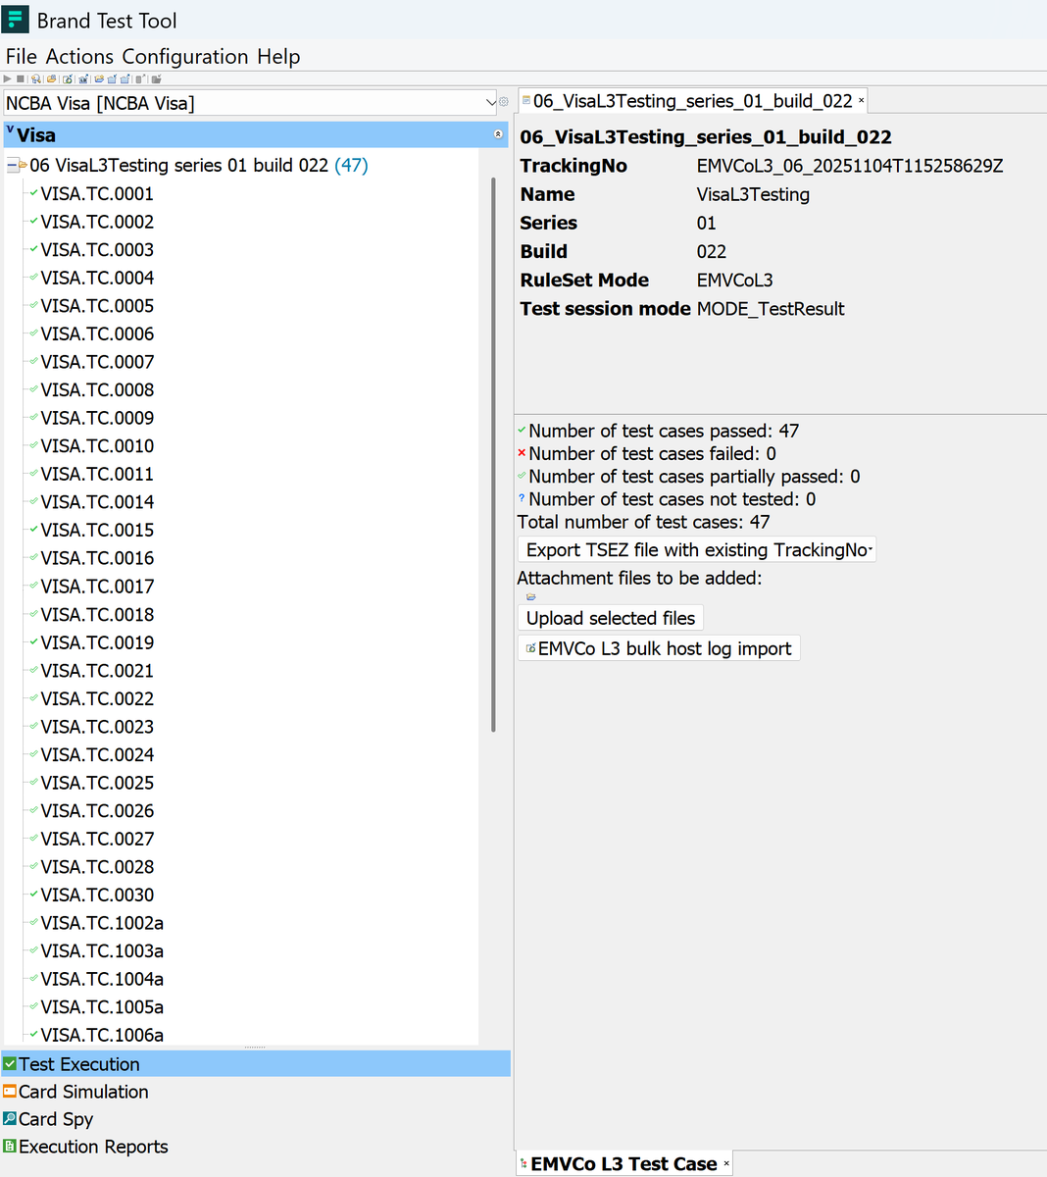Click the Name value VisaL3Testing
This screenshot has height=1177, width=1047.
[x=753, y=194]
